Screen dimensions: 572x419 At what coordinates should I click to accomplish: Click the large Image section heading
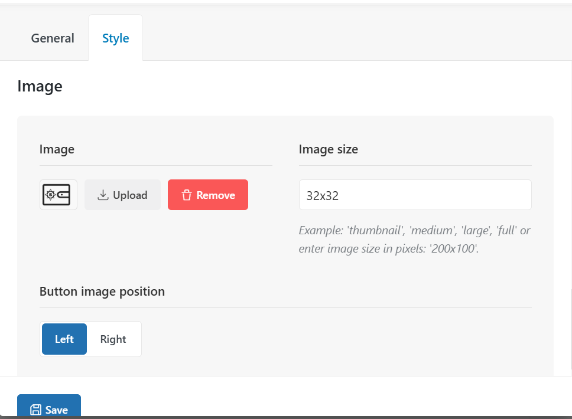tap(40, 86)
